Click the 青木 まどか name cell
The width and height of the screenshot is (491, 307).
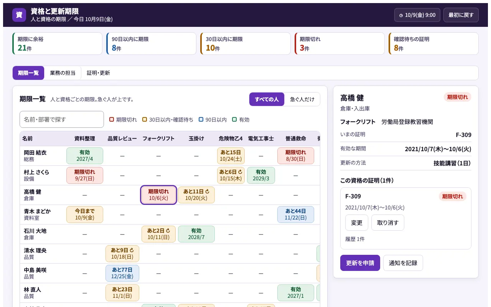point(43,215)
